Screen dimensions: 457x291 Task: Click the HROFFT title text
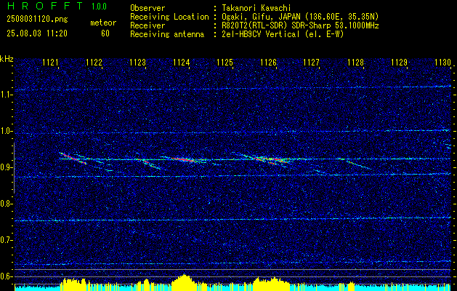[x=45, y=6]
